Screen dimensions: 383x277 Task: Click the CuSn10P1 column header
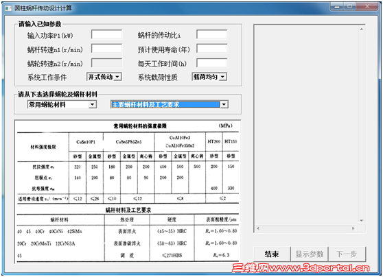(86, 142)
